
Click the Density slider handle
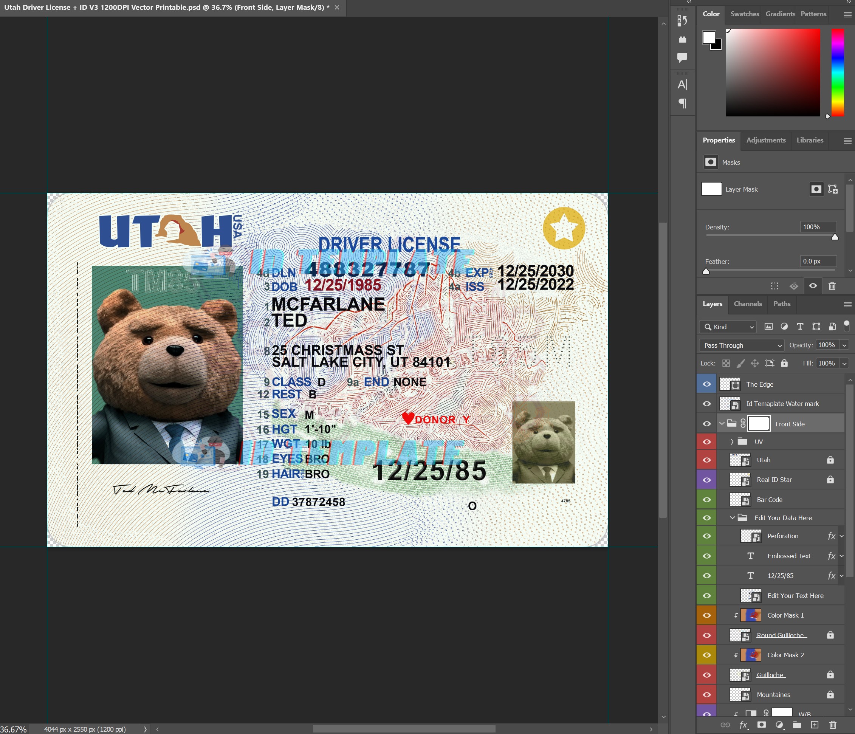pos(835,237)
